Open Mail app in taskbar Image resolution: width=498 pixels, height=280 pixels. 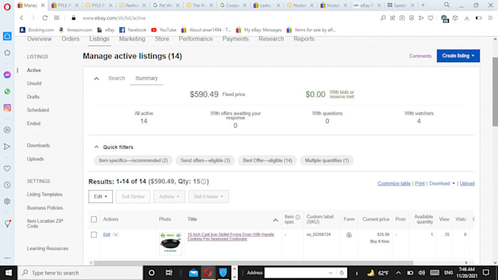[193, 273]
